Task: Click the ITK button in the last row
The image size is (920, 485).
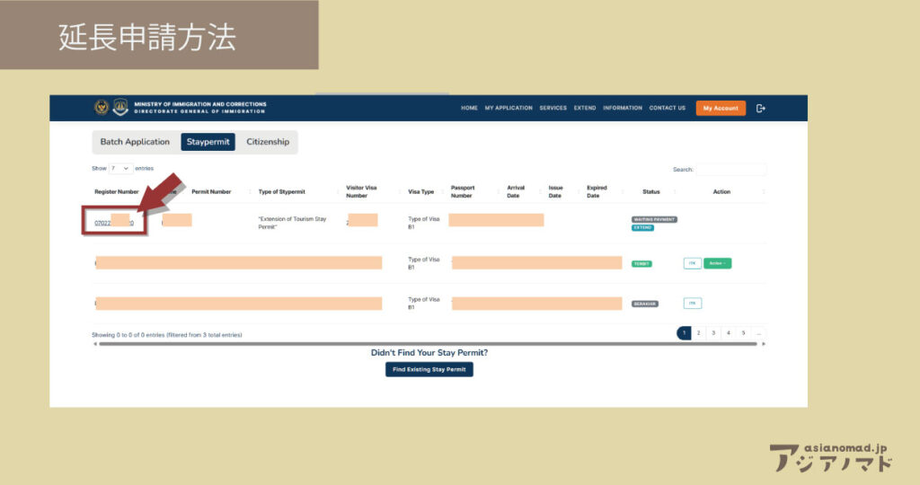Action: point(693,304)
